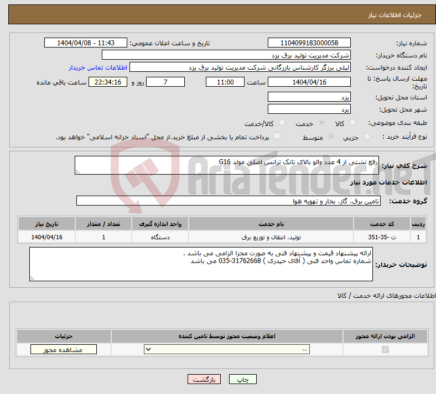Image resolution: width=436 pixels, height=394 pixels.
Task: Click the ردیف column header
Action: tap(418, 224)
